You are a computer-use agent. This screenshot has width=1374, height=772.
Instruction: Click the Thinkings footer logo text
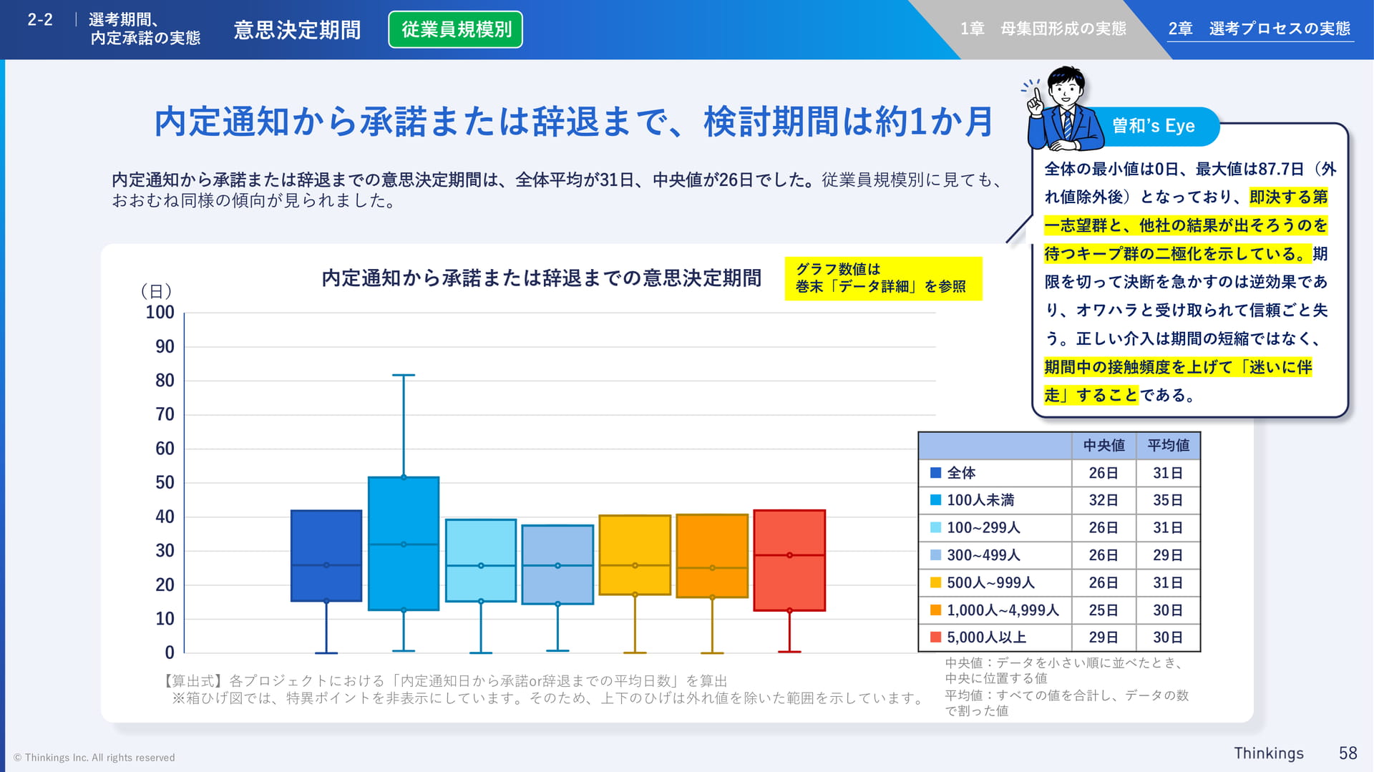pyautogui.click(x=1268, y=753)
